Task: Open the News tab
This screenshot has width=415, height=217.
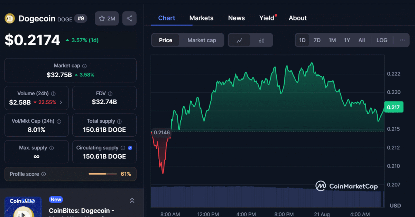Action: (237, 18)
